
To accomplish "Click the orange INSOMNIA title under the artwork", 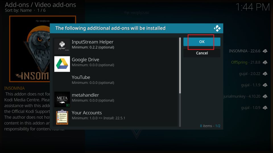I will coord(15,88).
